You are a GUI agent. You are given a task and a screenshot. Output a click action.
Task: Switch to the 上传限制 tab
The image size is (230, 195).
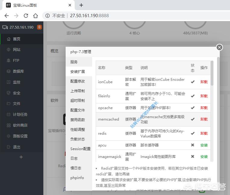(79, 91)
